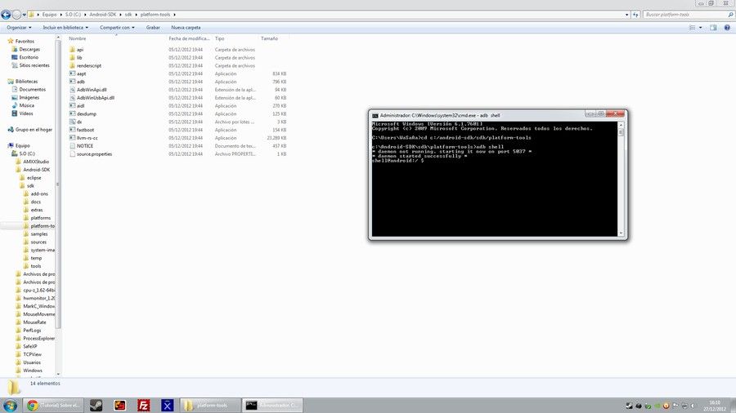This screenshot has width=736, height=413.
Task: Select the eclipse folder in tree
Action: (34, 177)
